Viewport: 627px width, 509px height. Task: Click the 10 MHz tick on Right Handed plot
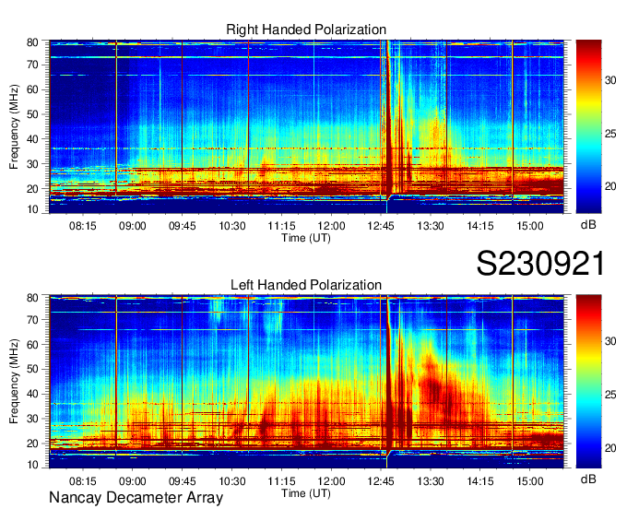click(x=32, y=209)
